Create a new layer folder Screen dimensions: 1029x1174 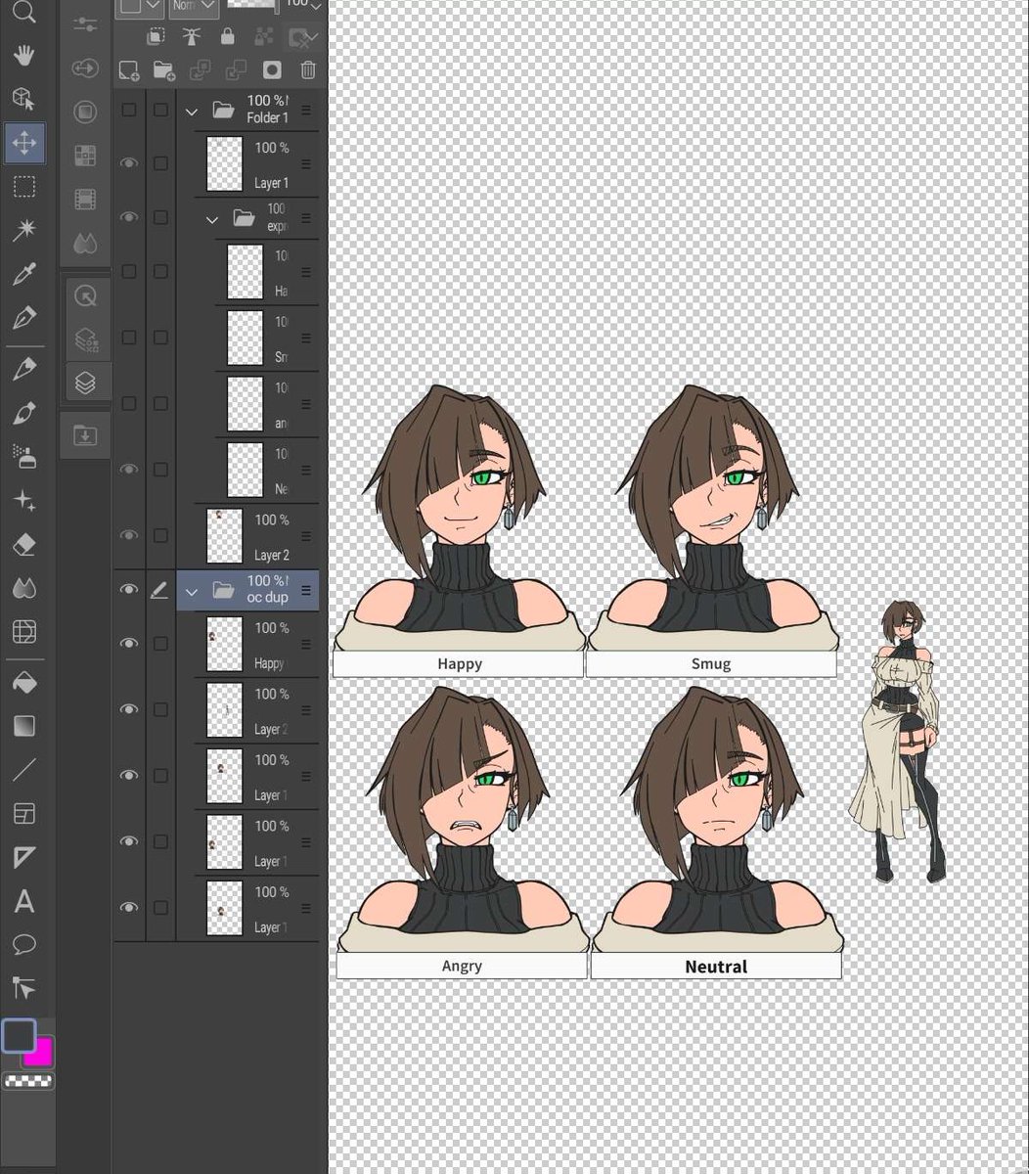point(163,70)
